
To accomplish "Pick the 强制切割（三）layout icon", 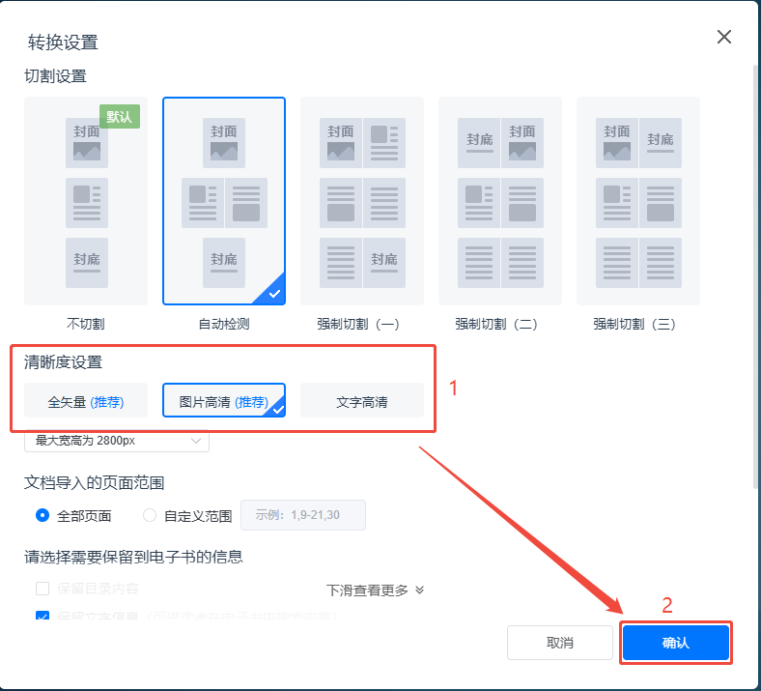I will pyautogui.click(x=638, y=201).
